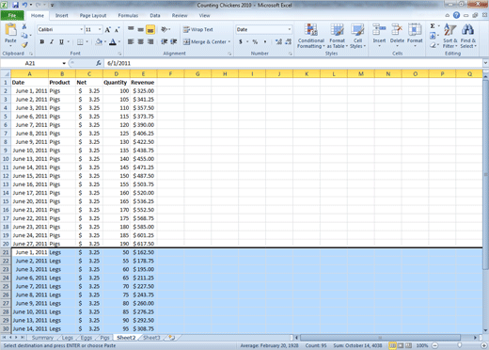Toggle Center text alignment
The height and width of the screenshot is (350, 489).
tap(141, 41)
